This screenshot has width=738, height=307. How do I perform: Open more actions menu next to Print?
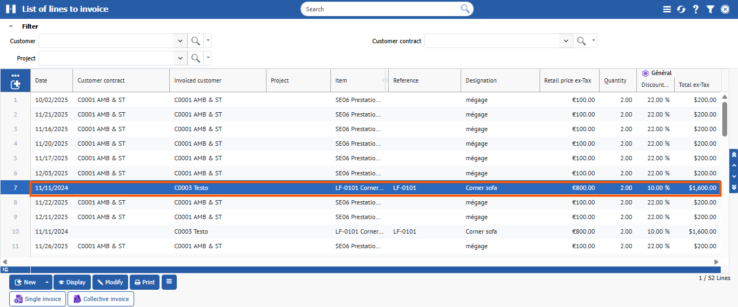pos(169,282)
